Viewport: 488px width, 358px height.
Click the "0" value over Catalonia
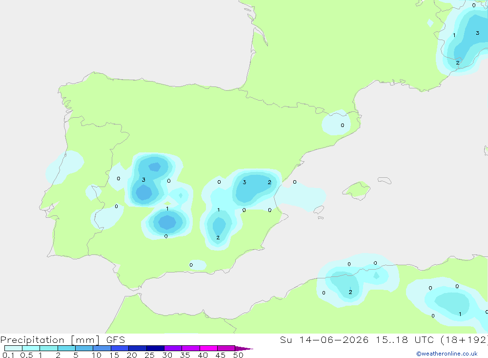pos(343,125)
